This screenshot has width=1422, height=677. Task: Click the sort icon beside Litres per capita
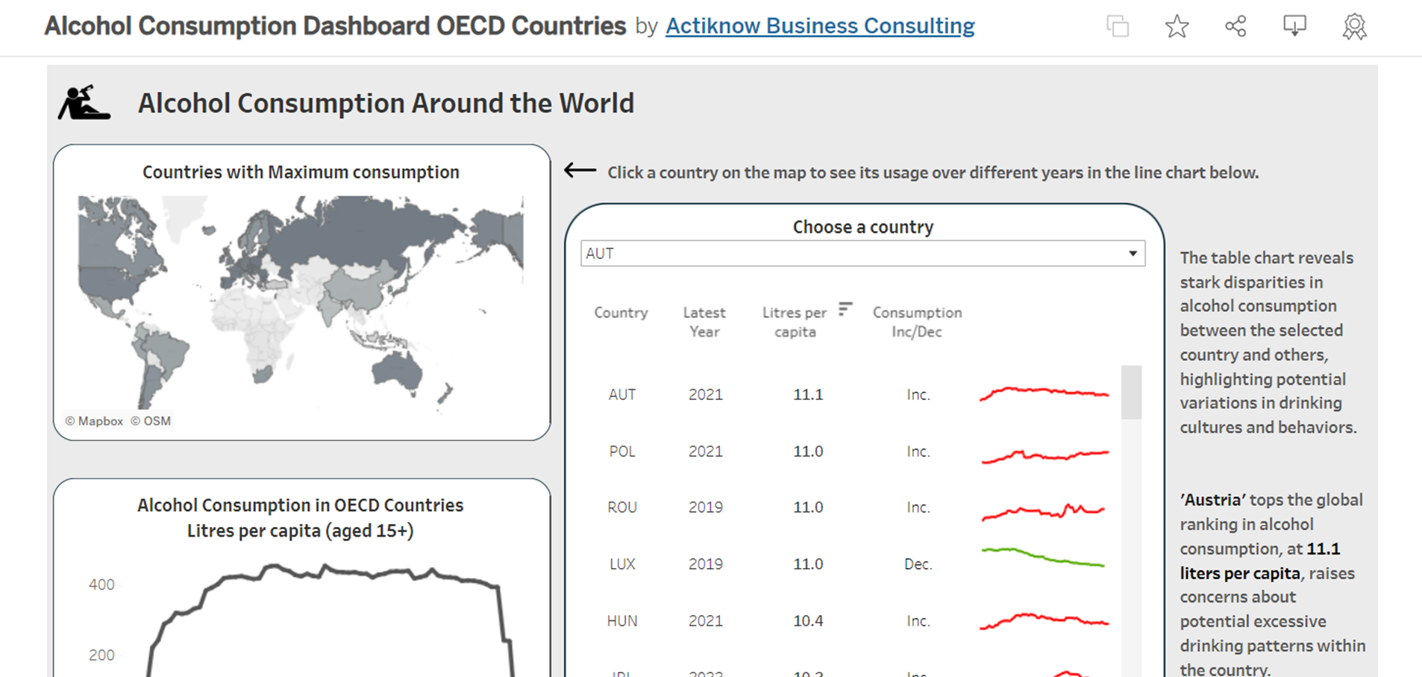(x=845, y=309)
